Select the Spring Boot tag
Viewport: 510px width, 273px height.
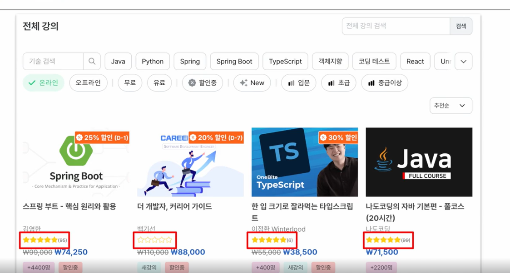[x=234, y=61]
